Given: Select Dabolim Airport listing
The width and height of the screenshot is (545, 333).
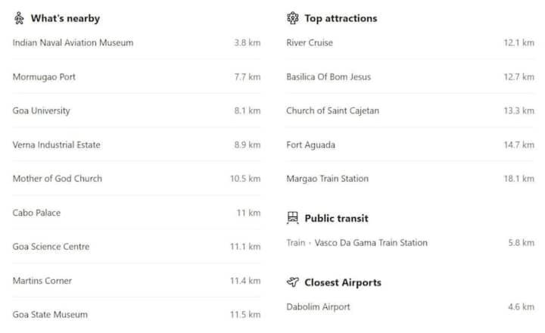Looking at the screenshot, I should point(410,307).
